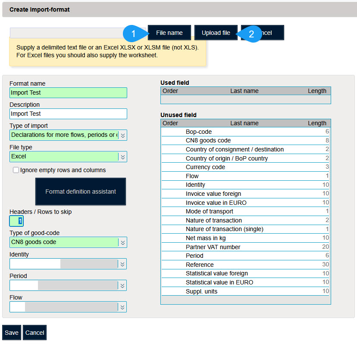The height and width of the screenshot is (349, 357).
Task: Click the Format name input field
Action: click(x=68, y=93)
